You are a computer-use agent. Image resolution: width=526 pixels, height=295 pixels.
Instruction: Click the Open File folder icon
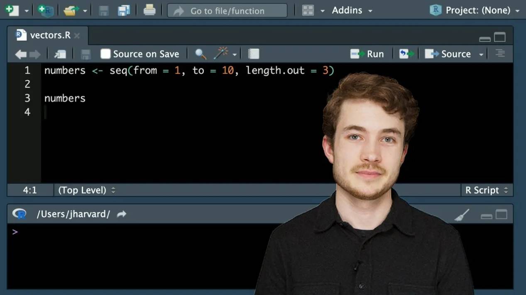(71, 10)
